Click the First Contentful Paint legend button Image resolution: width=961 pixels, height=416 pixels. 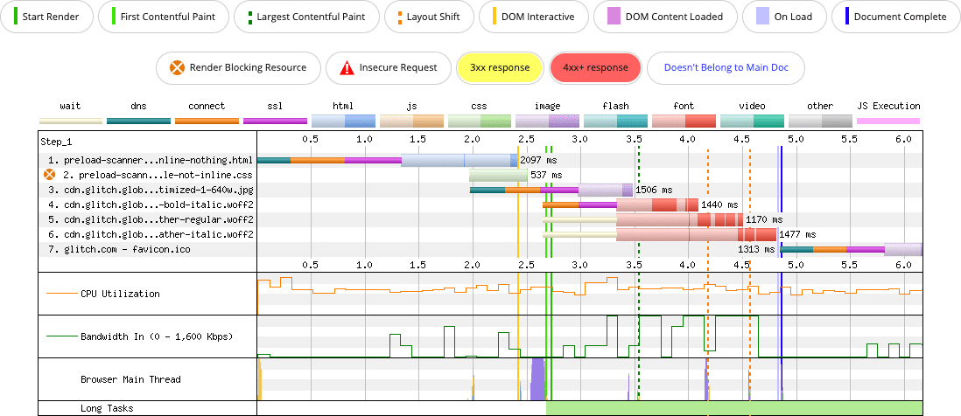165,17
